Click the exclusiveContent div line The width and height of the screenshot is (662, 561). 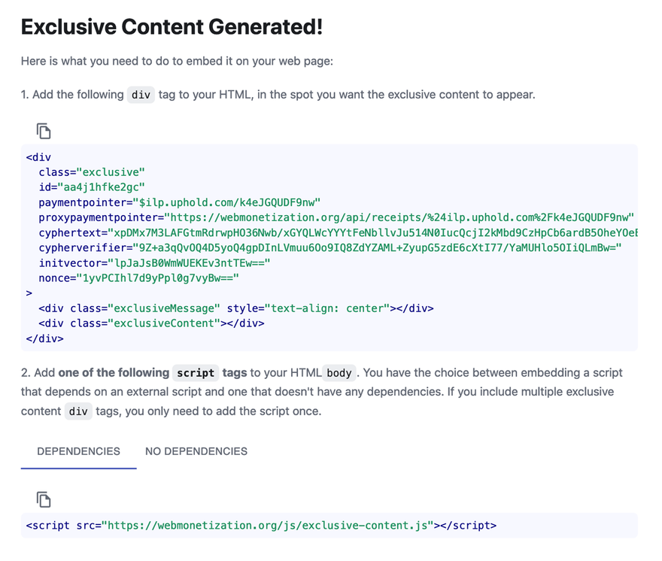[151, 323]
